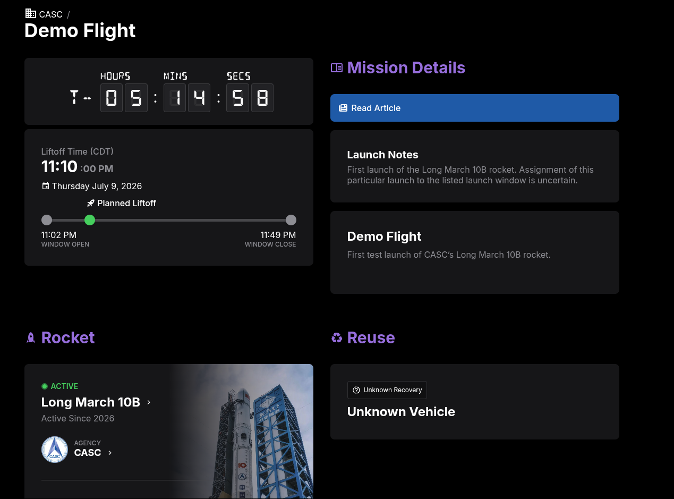The height and width of the screenshot is (499, 674).
Task: Click the recycle icon beside Reuse heading
Action: tap(337, 337)
